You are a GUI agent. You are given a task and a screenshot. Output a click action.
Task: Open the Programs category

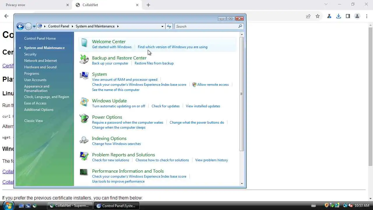click(31, 73)
